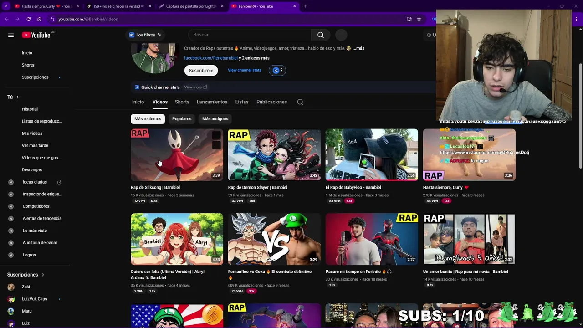Close the 'Hasta siempre, Curly' browser tab

77,6
